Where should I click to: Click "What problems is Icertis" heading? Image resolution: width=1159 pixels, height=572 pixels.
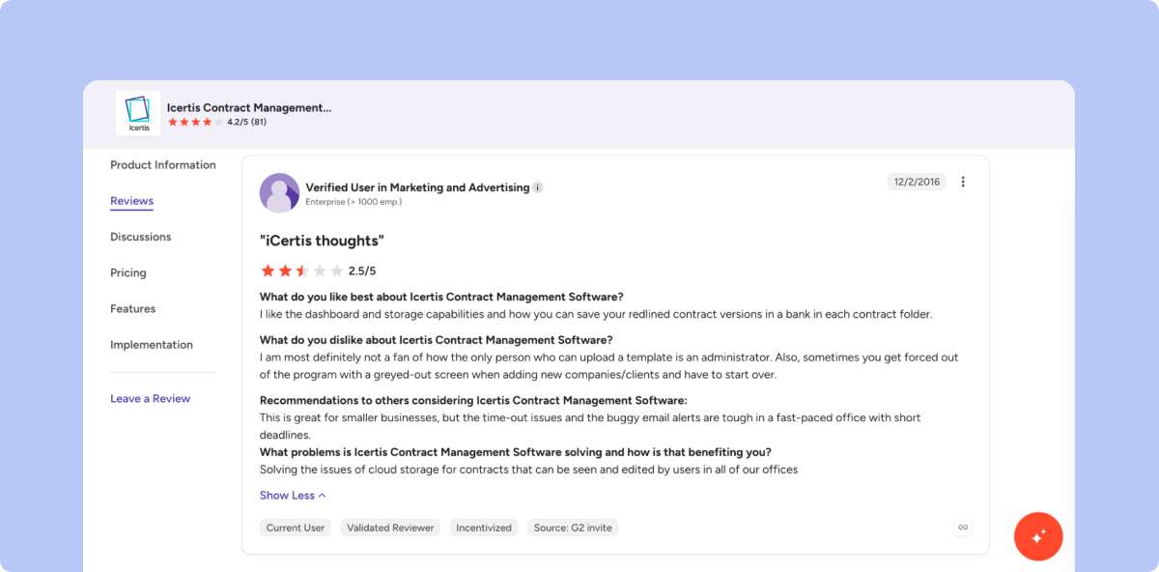pyautogui.click(x=515, y=452)
